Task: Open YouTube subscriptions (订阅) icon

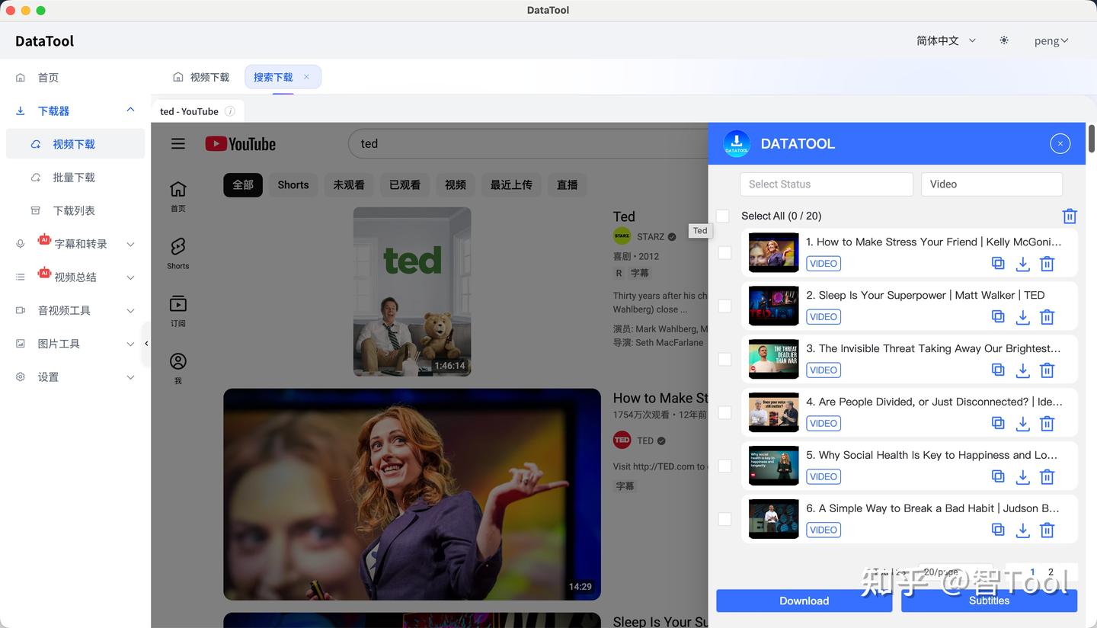Action: click(178, 310)
